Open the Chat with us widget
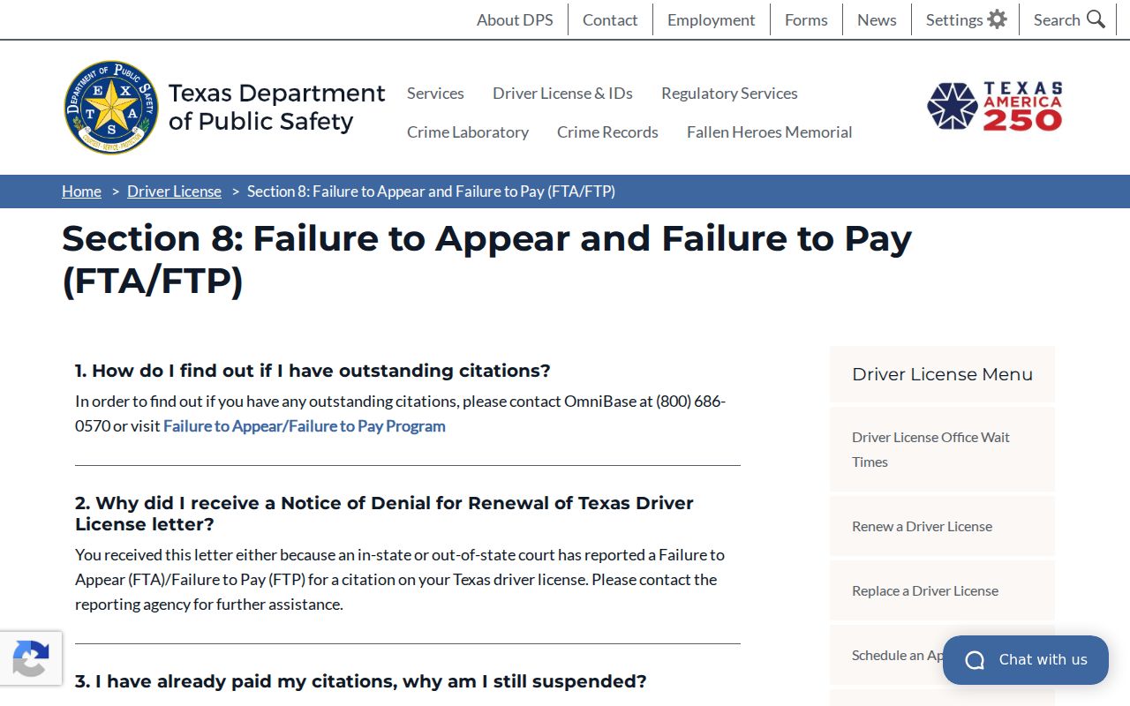This screenshot has height=706, width=1130. (x=1026, y=660)
